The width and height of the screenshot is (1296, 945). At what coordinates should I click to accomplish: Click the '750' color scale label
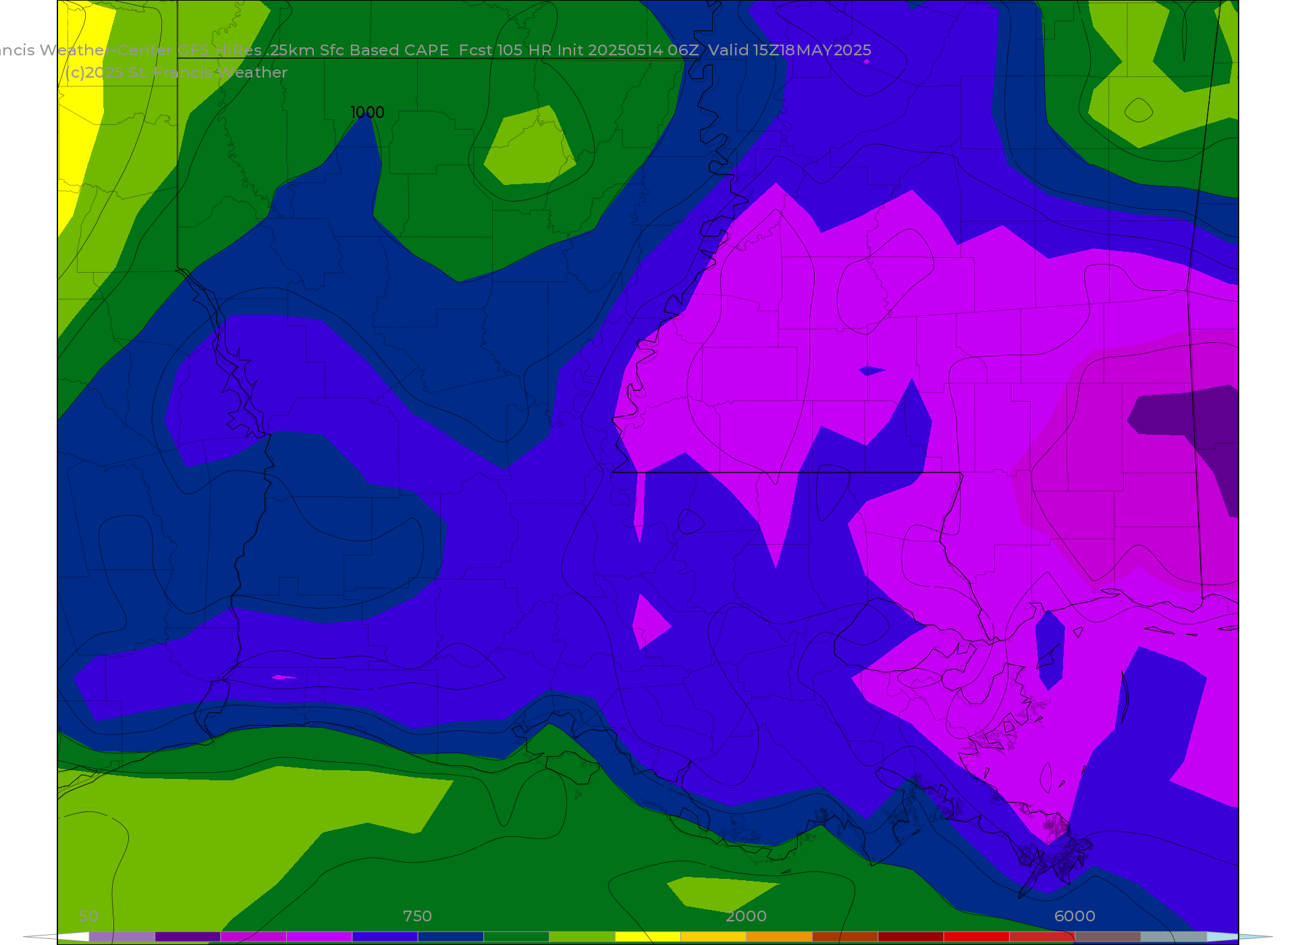pyautogui.click(x=417, y=916)
